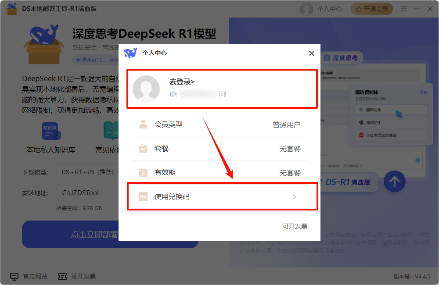Click the 个人中心 avatar in the title bar

(x=306, y=9)
